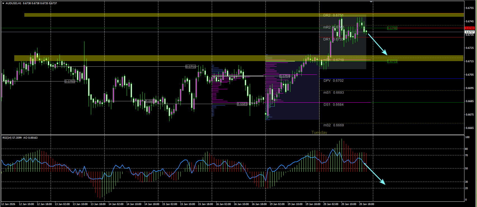Select the mS1 0.6693 pivot label
Viewport: 477px width, 207px height.
pyautogui.click(x=333, y=93)
